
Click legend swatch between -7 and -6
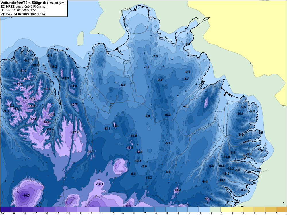[x=149, y=209]
